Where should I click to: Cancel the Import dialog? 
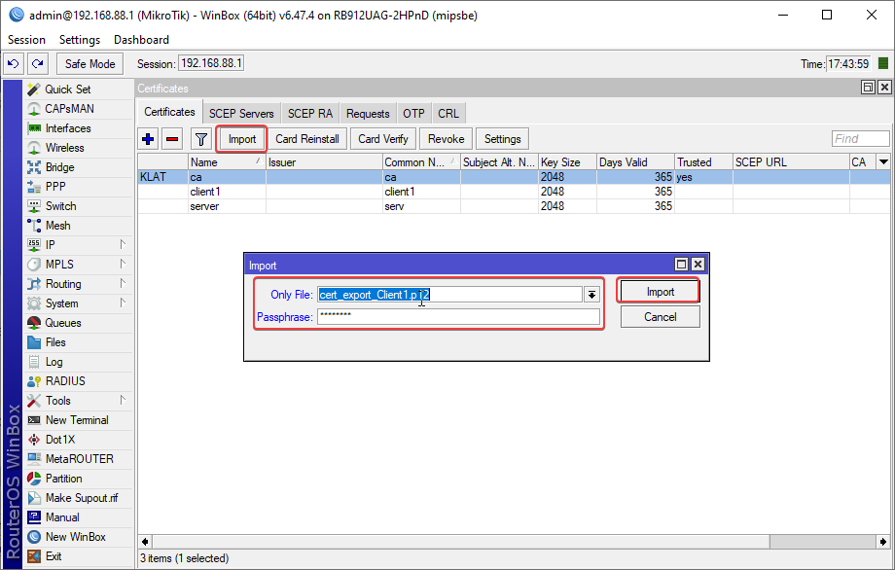click(660, 317)
